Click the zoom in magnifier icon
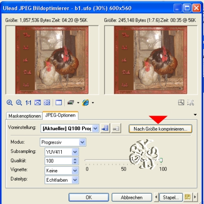 click(10, 103)
